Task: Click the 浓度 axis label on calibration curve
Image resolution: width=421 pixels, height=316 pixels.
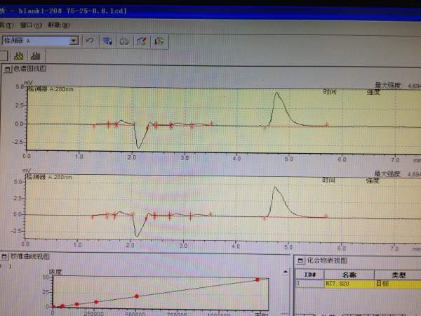Action: point(55,272)
